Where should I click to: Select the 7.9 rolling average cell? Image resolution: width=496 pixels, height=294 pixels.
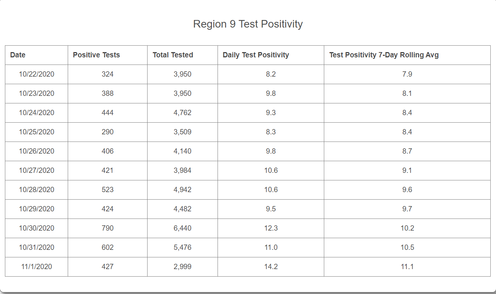[407, 74]
